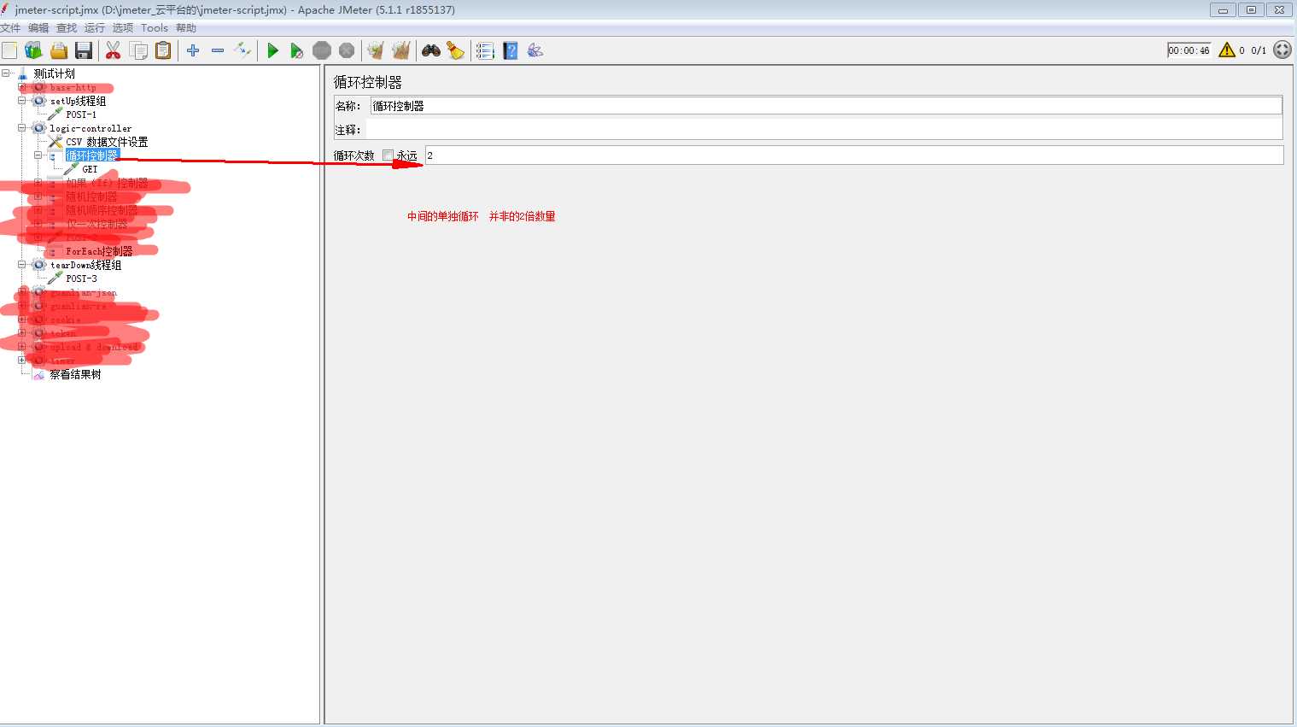Select the 循环控制器 tree item
The height and width of the screenshot is (727, 1297).
(x=91, y=155)
